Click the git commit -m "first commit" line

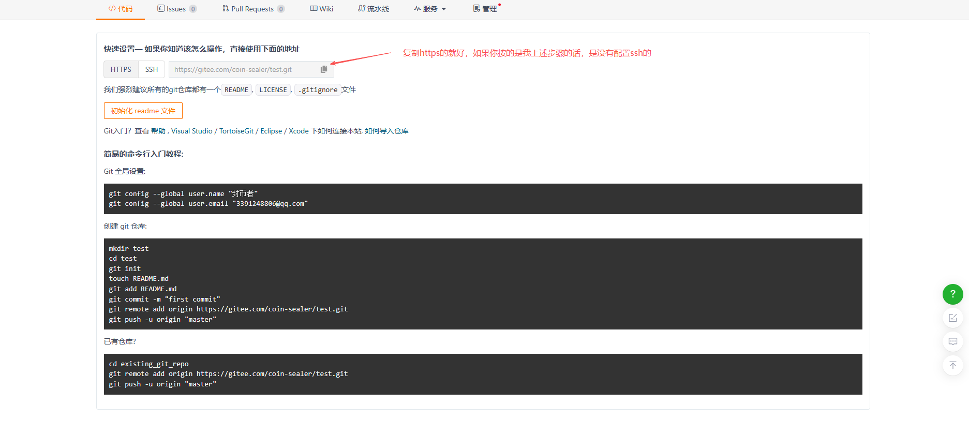tap(165, 299)
